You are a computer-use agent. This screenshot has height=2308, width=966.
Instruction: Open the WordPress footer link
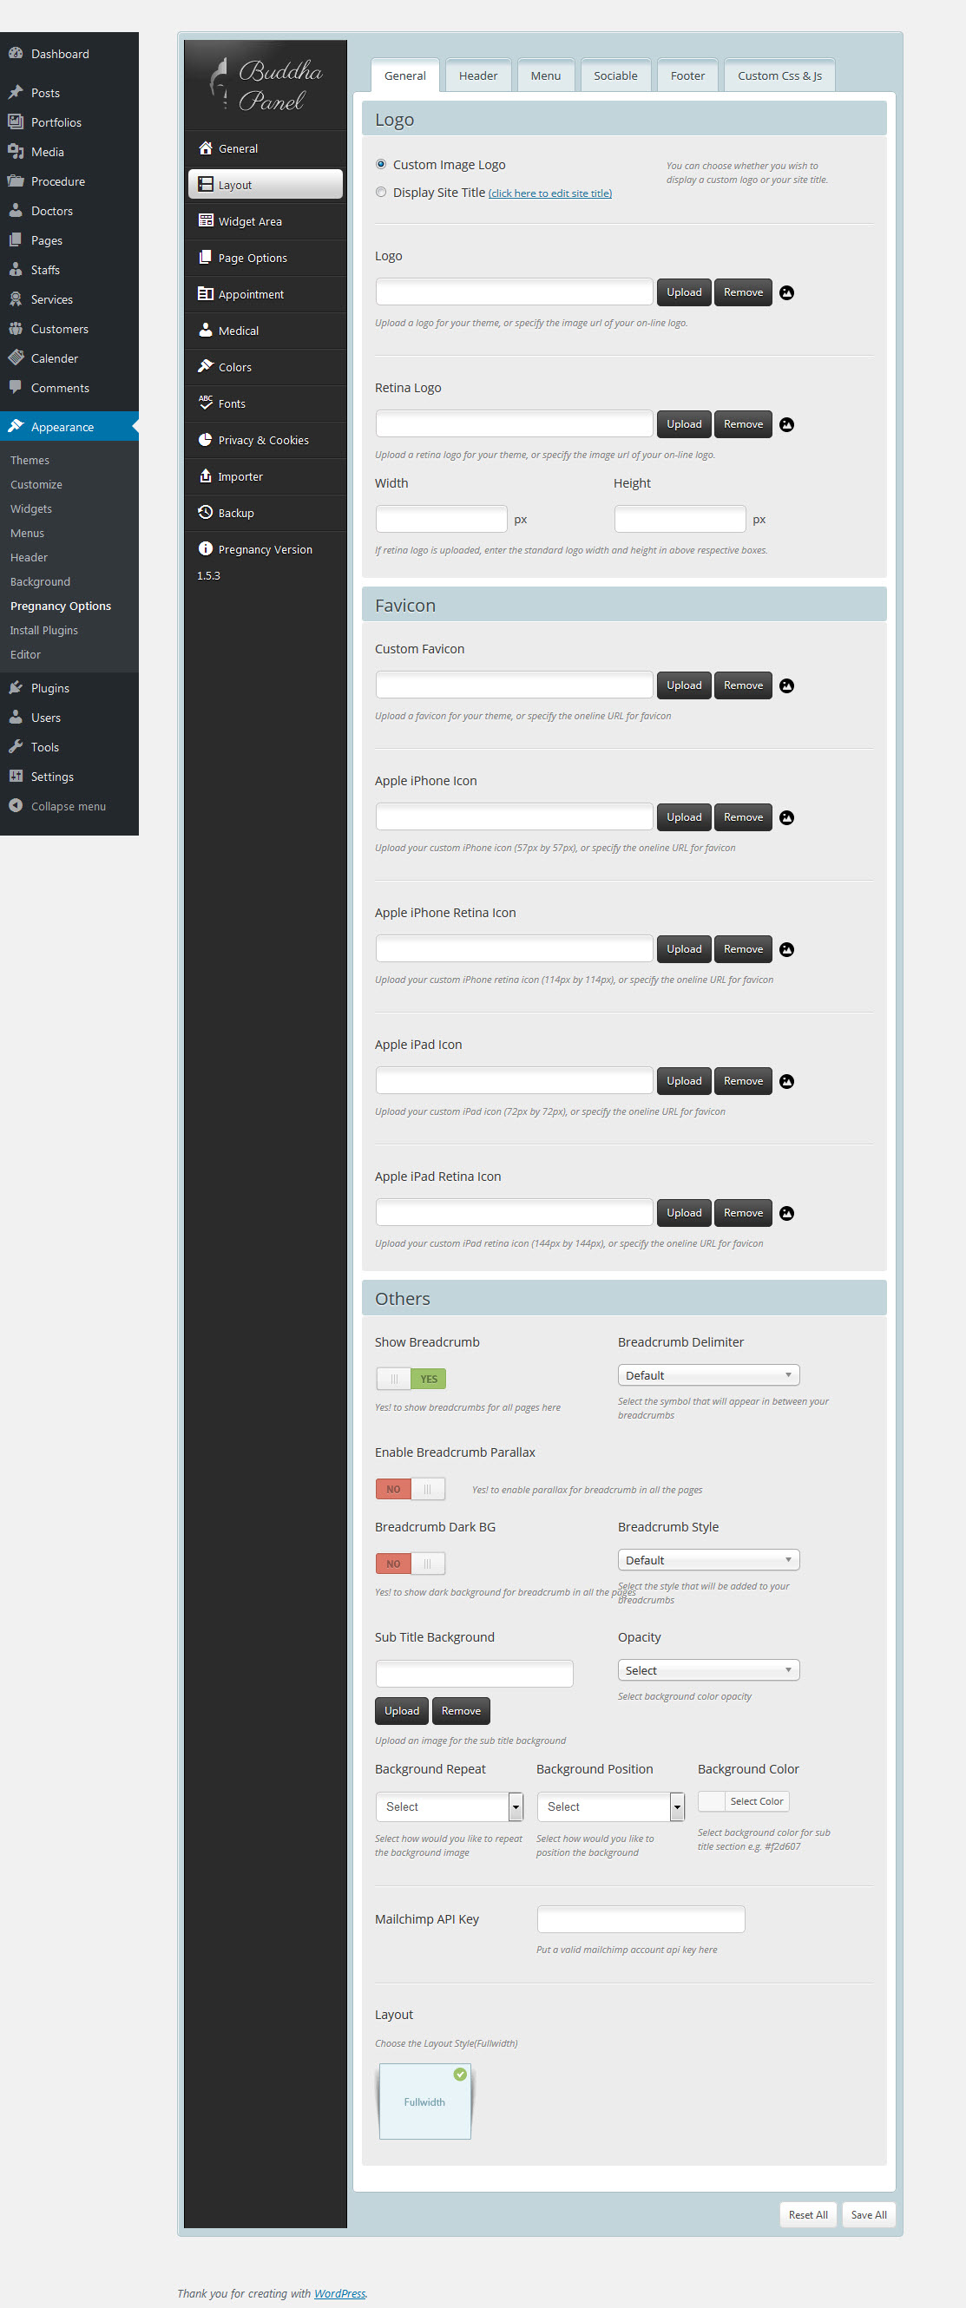click(x=339, y=2292)
